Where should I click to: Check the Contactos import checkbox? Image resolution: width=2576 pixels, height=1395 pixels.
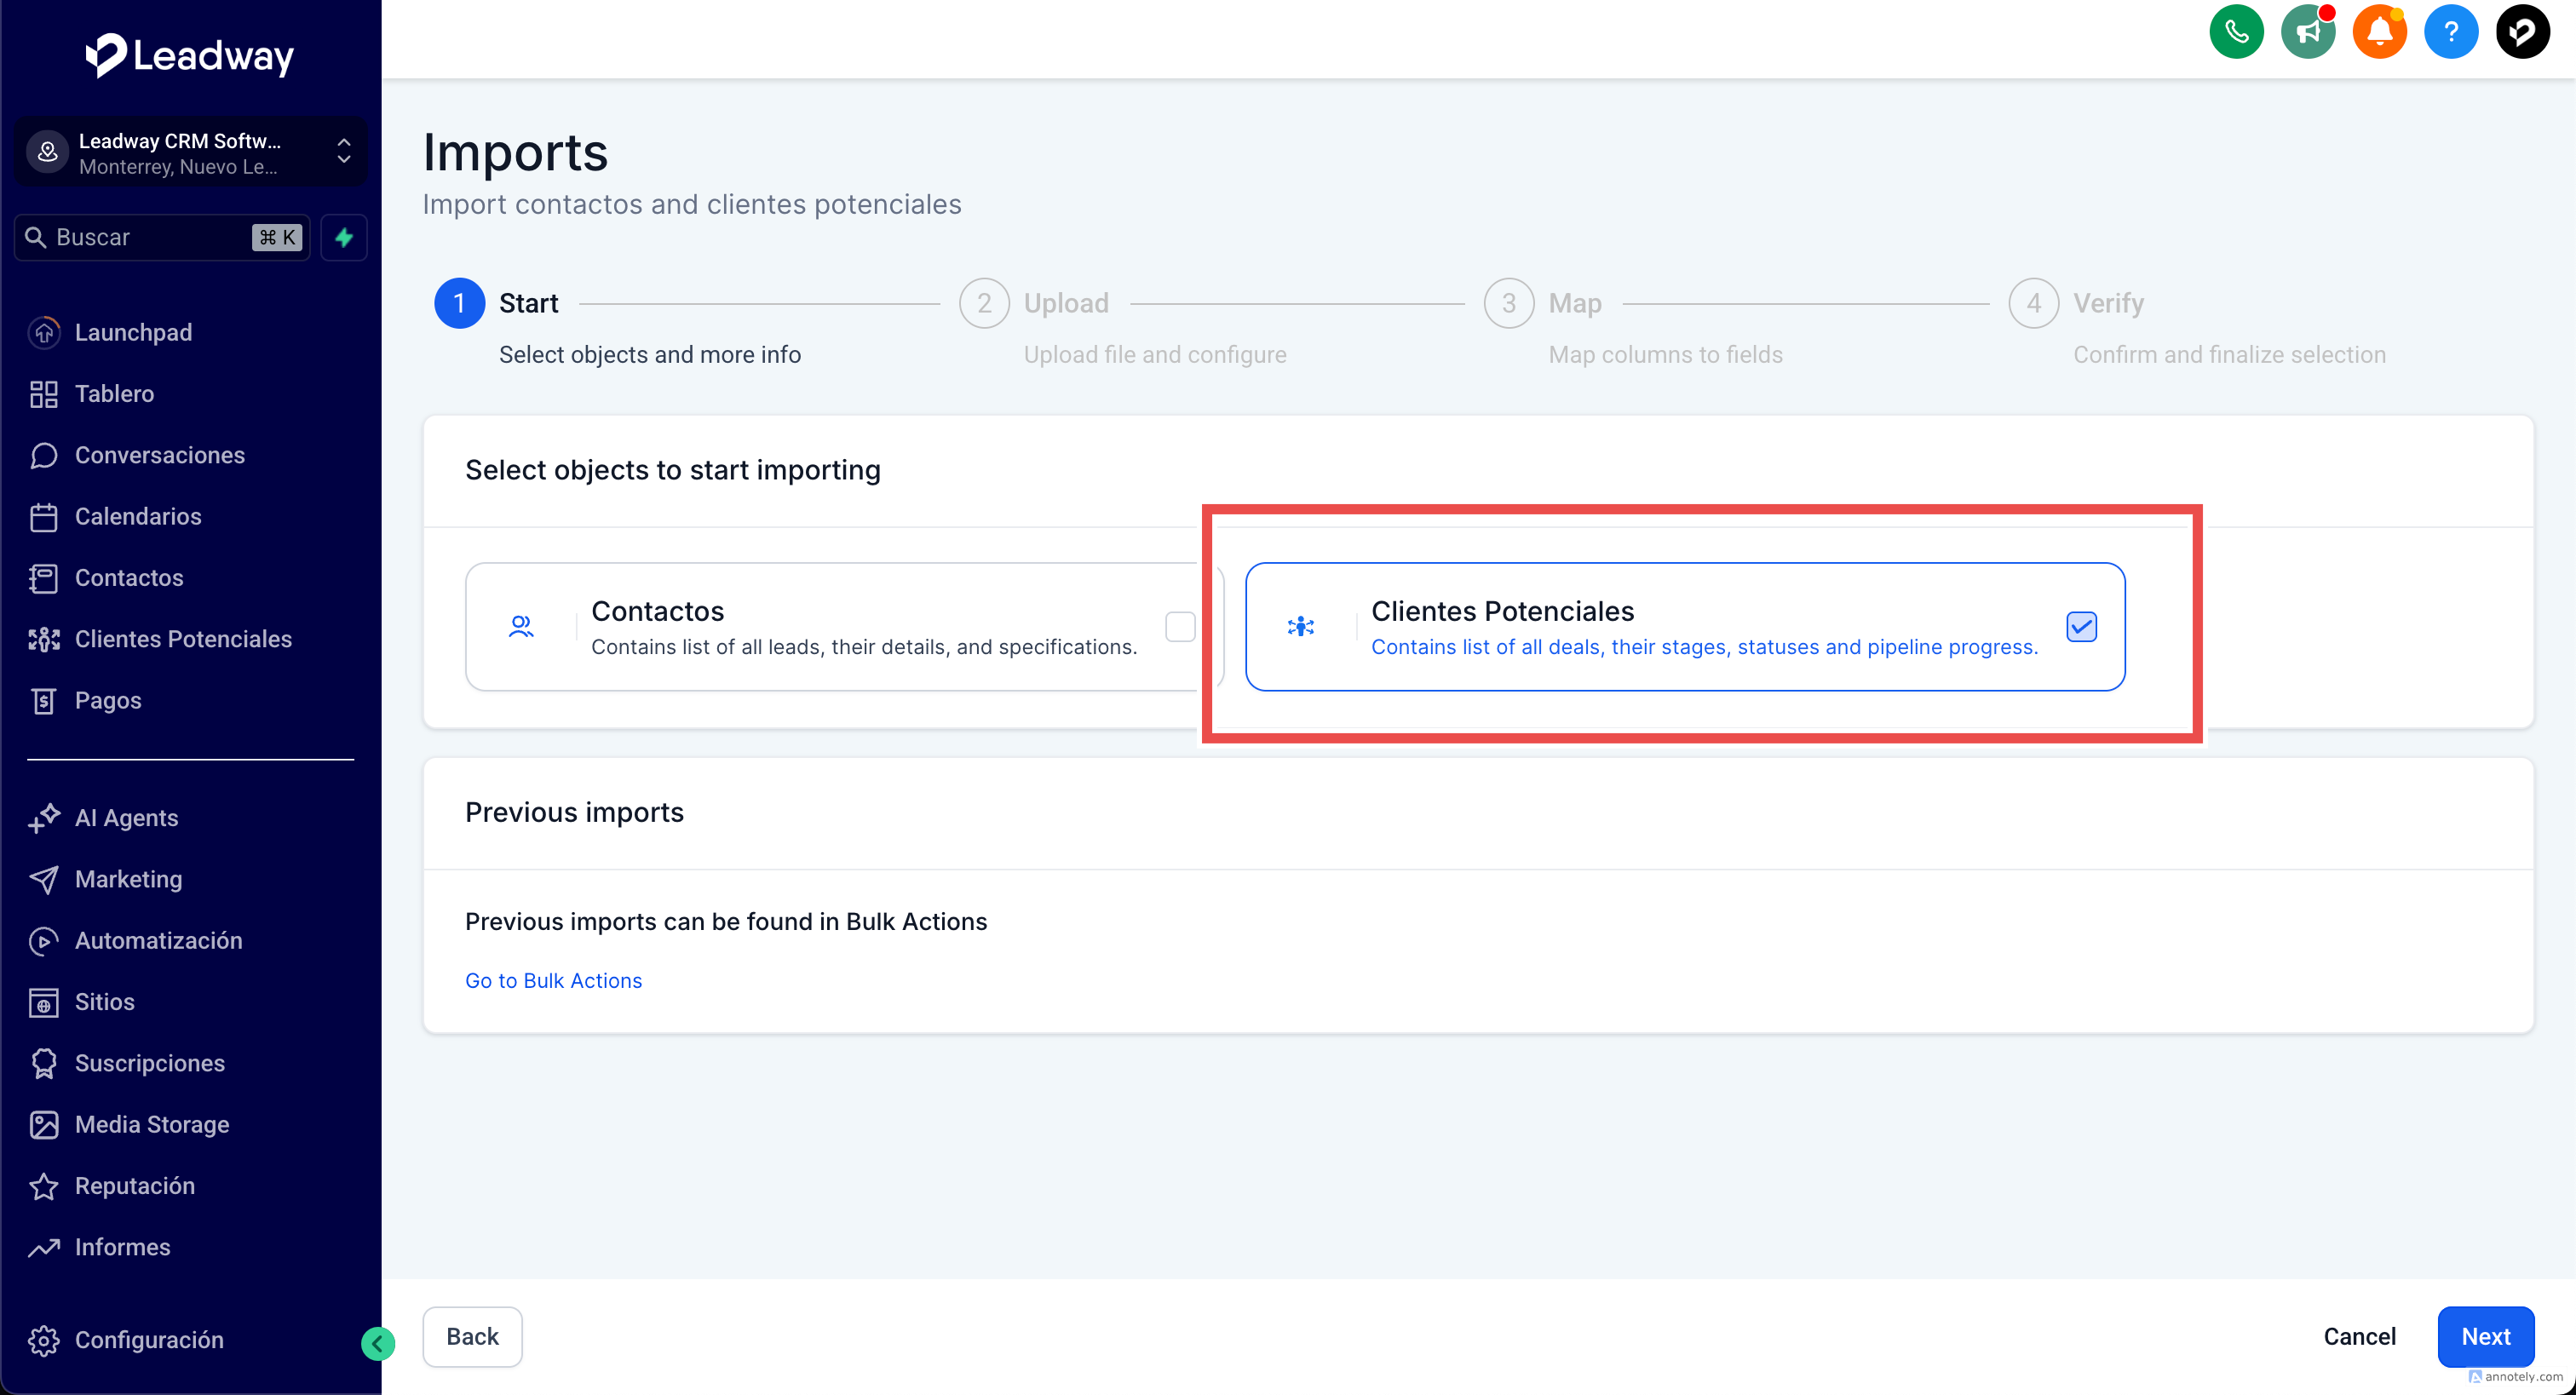(1180, 627)
